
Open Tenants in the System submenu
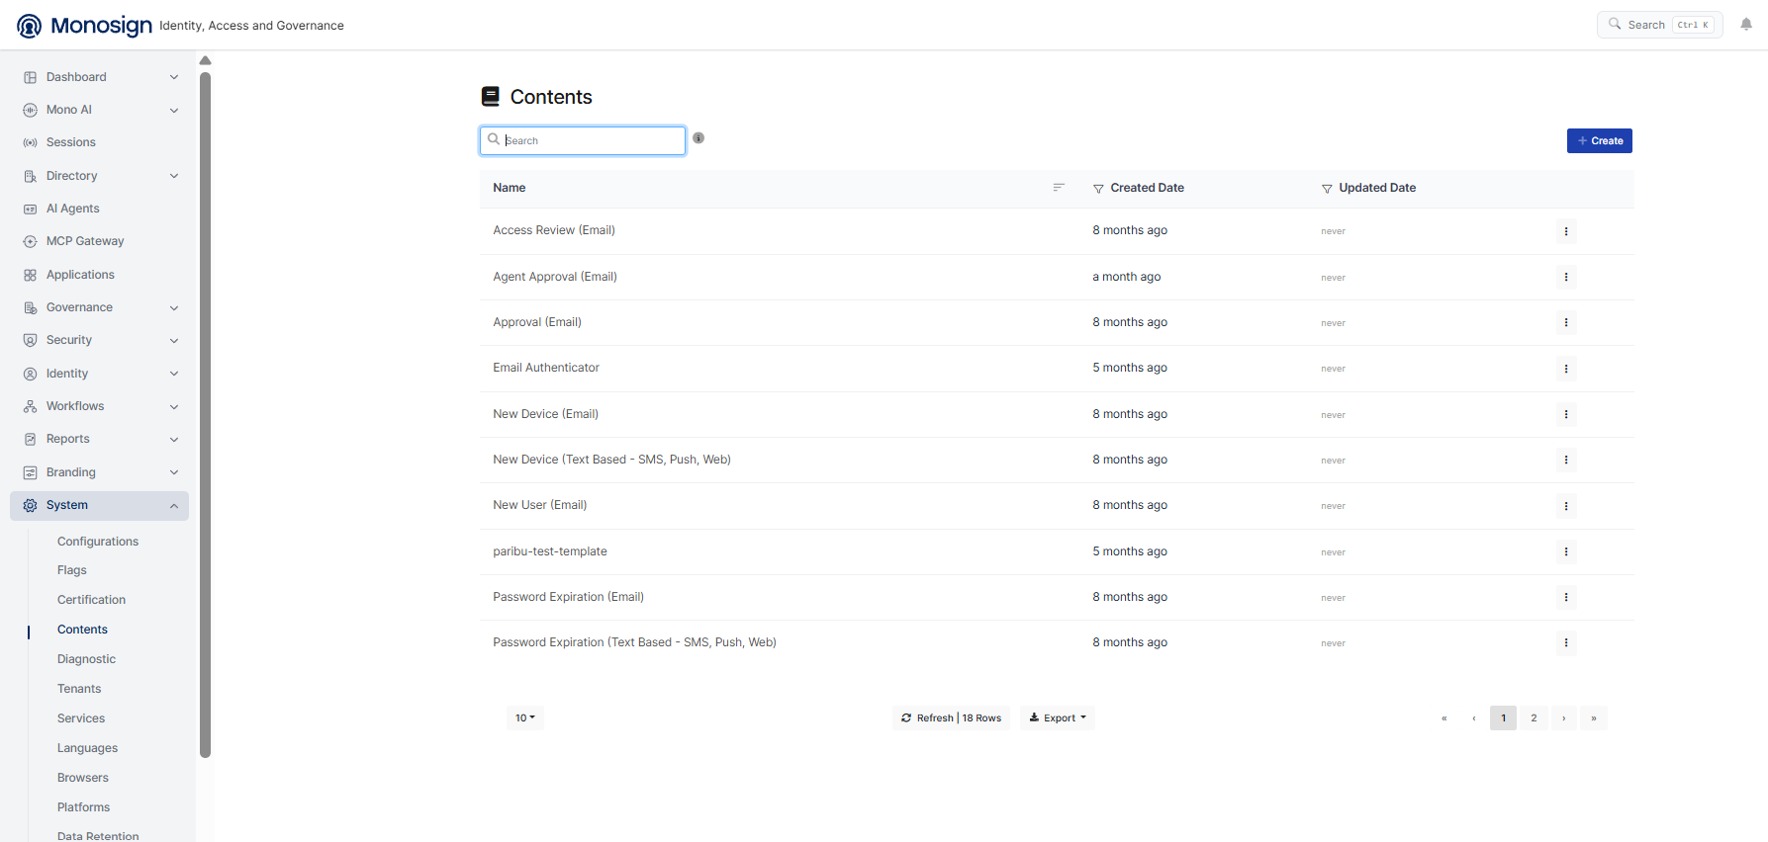point(79,689)
